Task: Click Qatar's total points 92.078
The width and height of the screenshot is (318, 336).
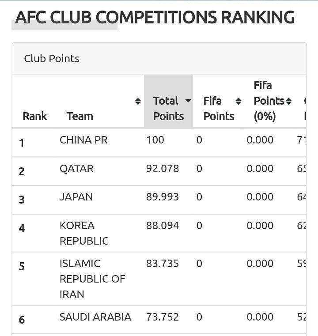Action: pos(163,169)
